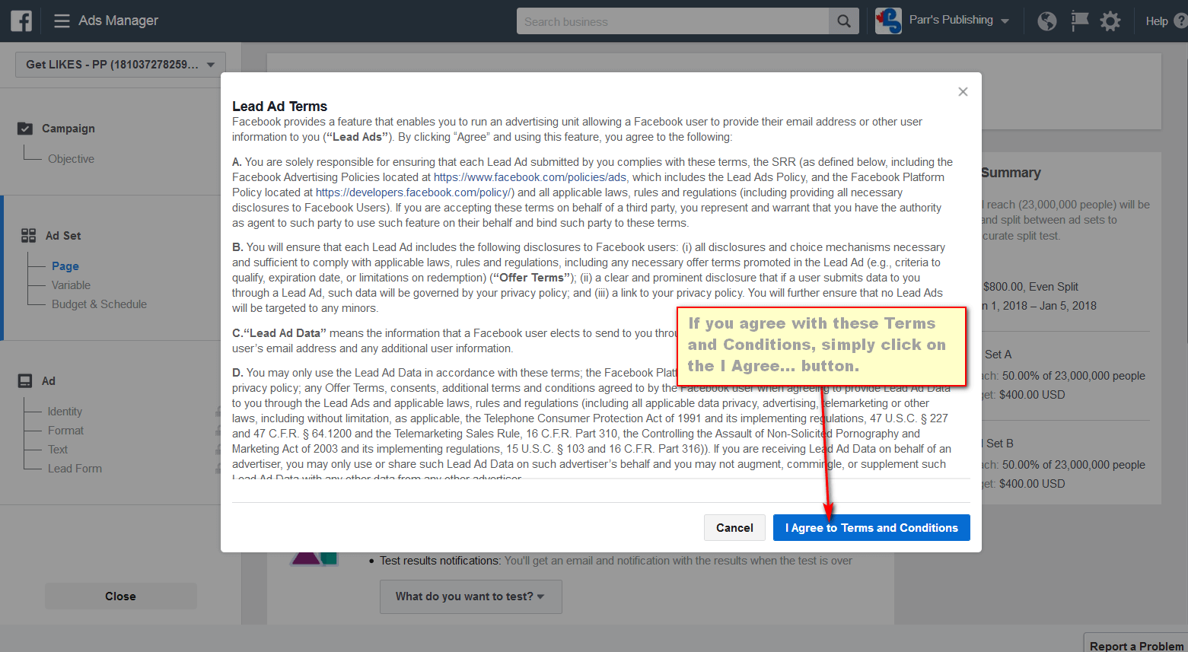Open the Get LIKES campaign dropdown
Image resolution: width=1188 pixels, height=652 pixels.
(120, 65)
